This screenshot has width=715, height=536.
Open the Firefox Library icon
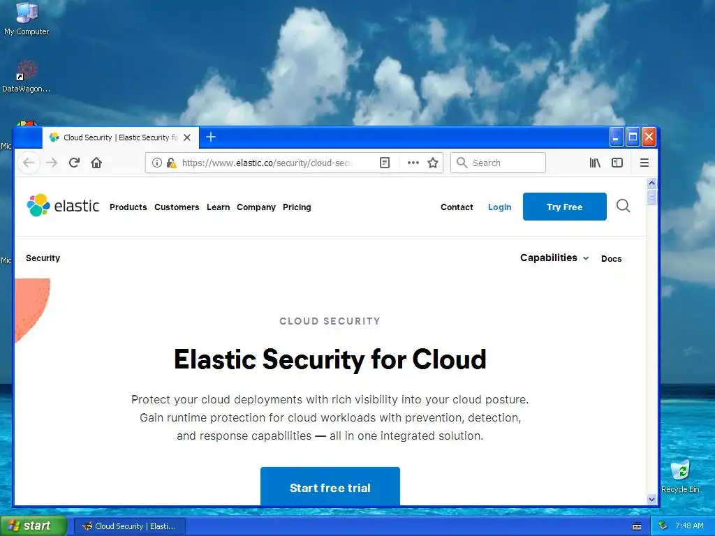click(x=595, y=163)
